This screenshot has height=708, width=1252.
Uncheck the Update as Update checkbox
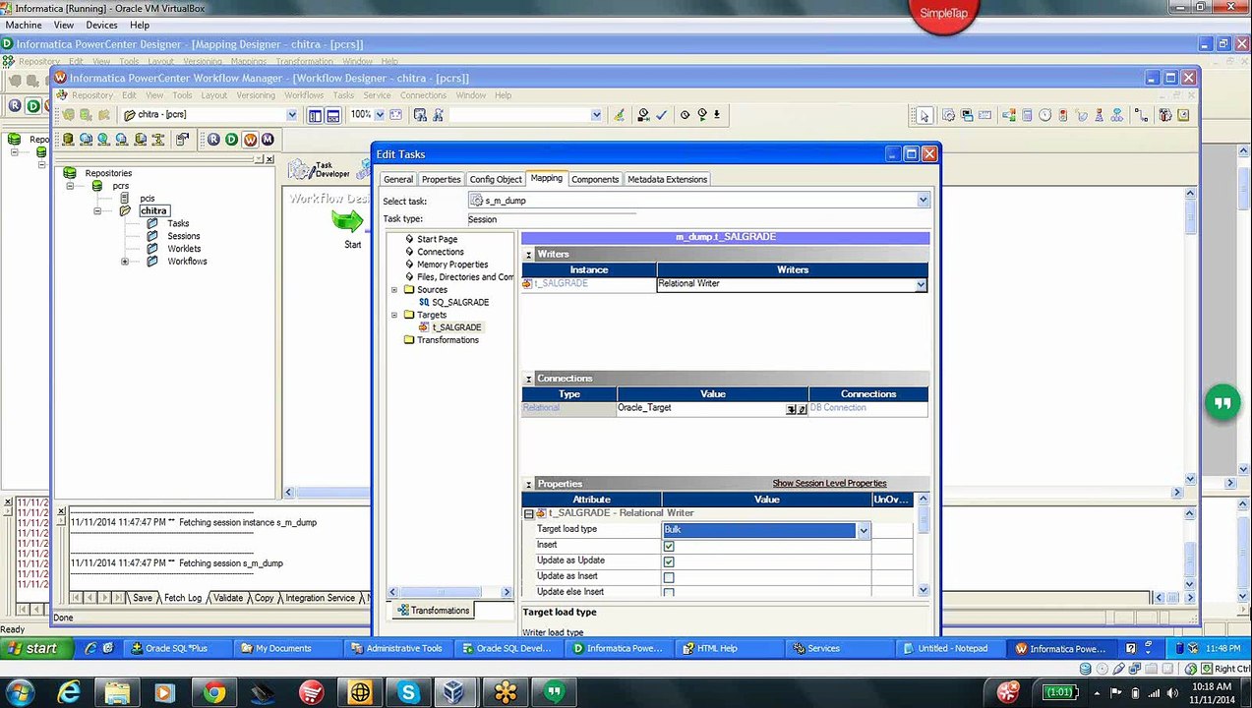click(669, 561)
